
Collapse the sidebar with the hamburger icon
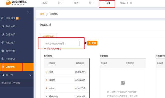coord(29,12)
